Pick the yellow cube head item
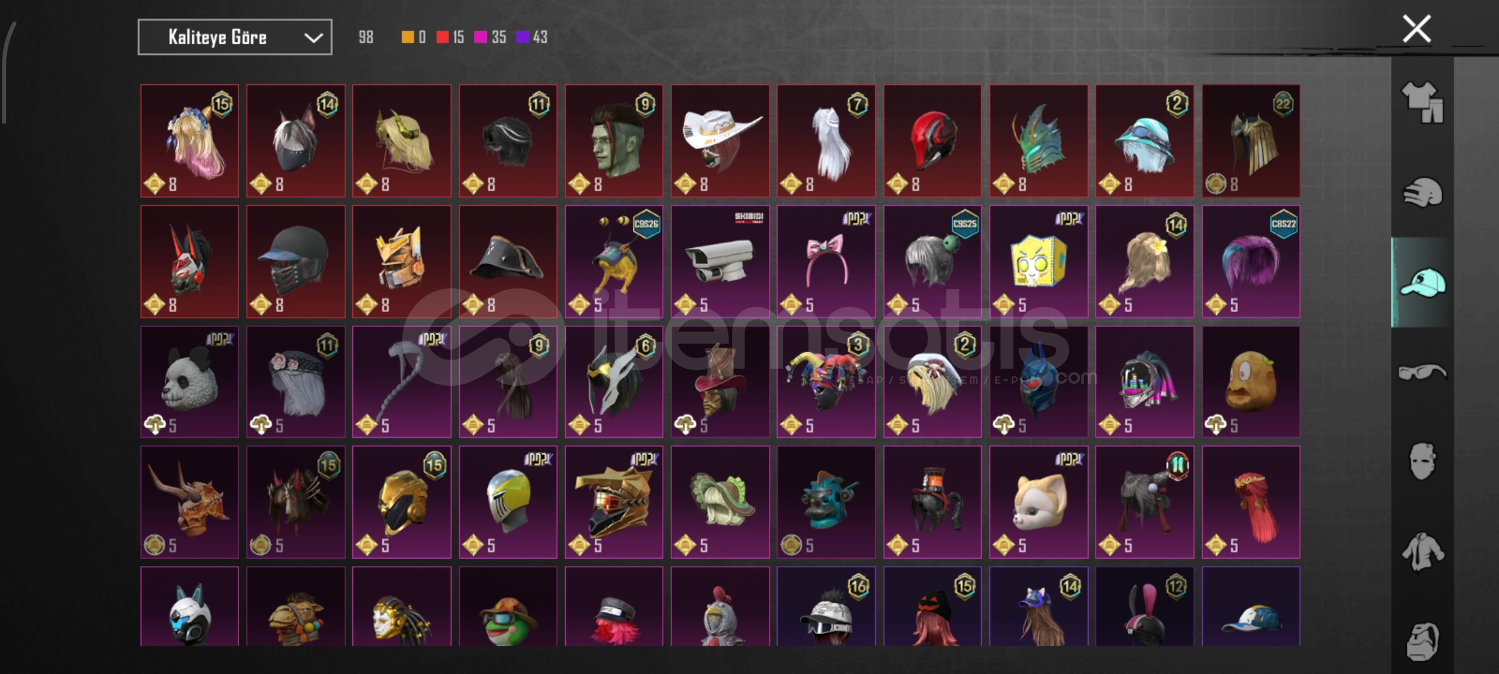This screenshot has height=674, width=1499. (x=1039, y=261)
